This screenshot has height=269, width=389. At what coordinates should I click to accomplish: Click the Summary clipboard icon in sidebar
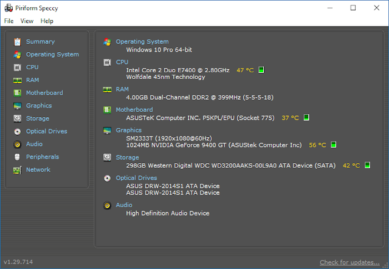[18, 42]
